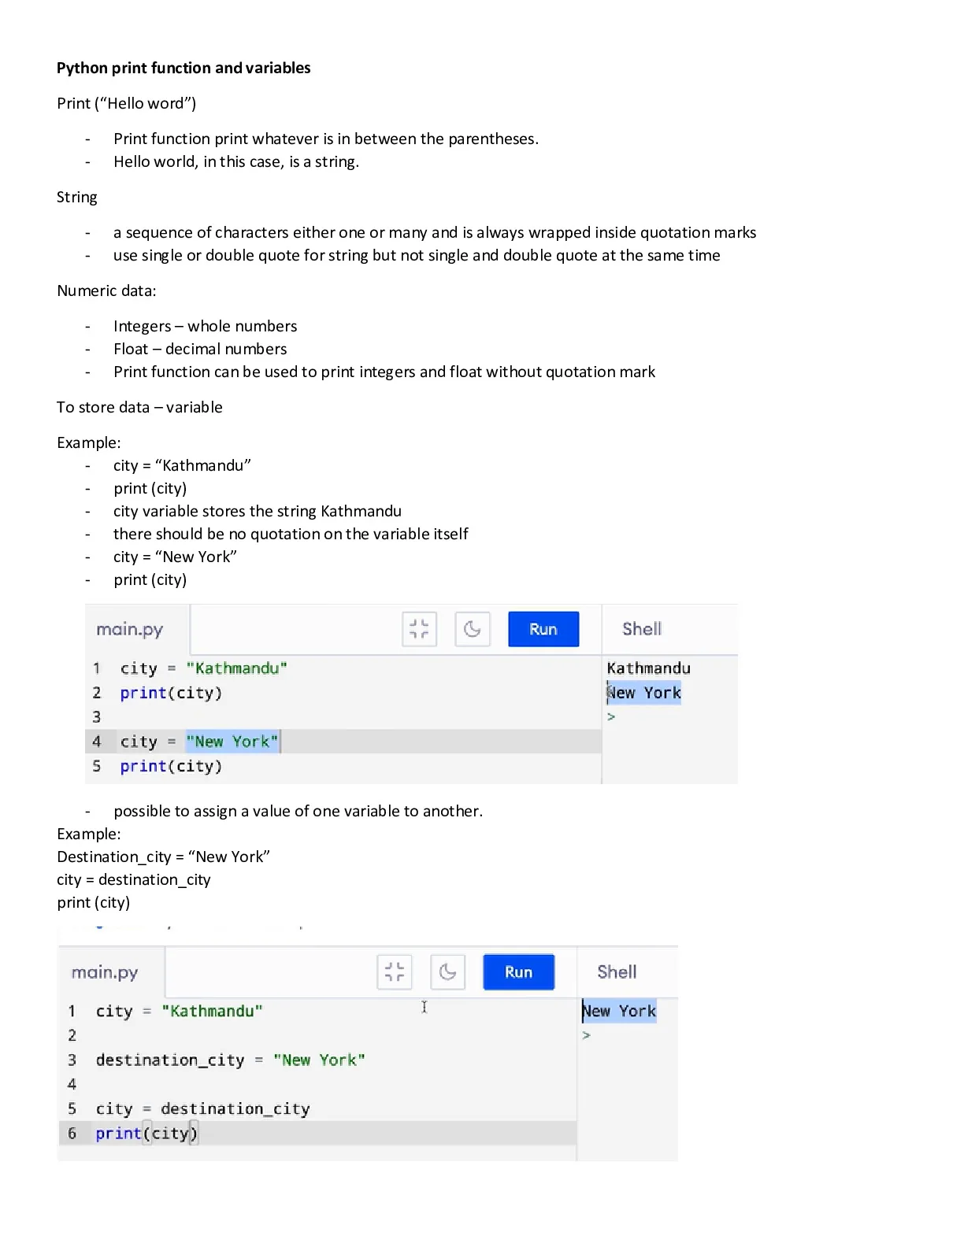Toggle dark mode moon icon in lower editor
This screenshot has height=1247, width=964.
pos(448,971)
